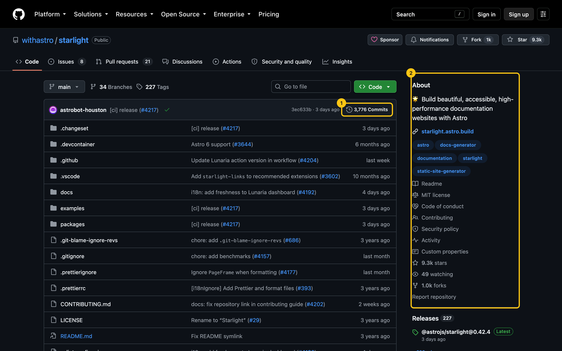Open the GitHub home logo
The image size is (562, 351).
pos(19,14)
